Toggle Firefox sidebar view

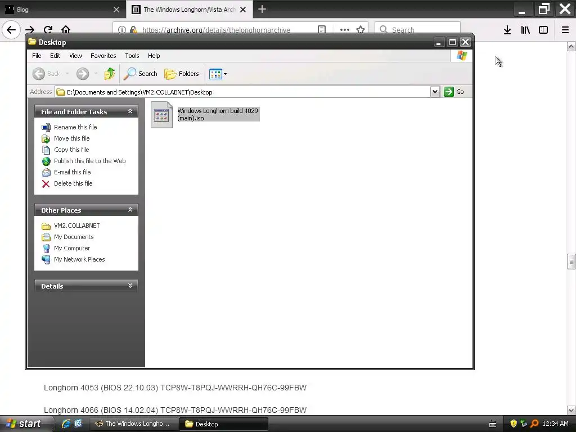(x=543, y=30)
